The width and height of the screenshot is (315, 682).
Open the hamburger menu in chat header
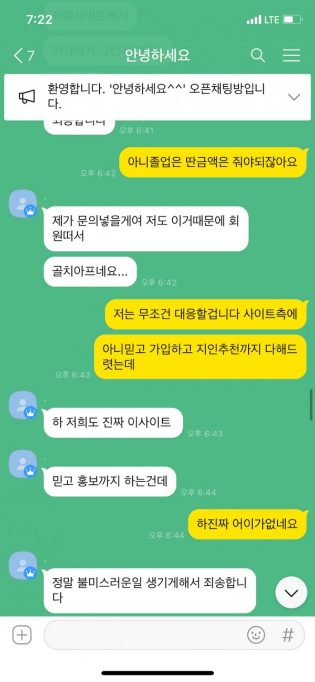click(291, 55)
